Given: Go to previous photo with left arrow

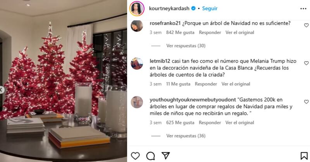Looking at the screenshot, I should (x=2, y=90).
